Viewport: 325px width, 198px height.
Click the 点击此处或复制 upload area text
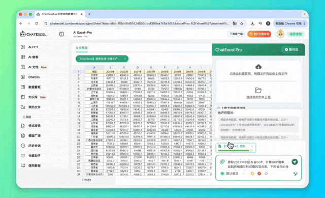click(x=258, y=73)
